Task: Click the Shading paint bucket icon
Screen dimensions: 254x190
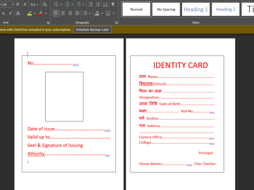Action: [x=97, y=13]
